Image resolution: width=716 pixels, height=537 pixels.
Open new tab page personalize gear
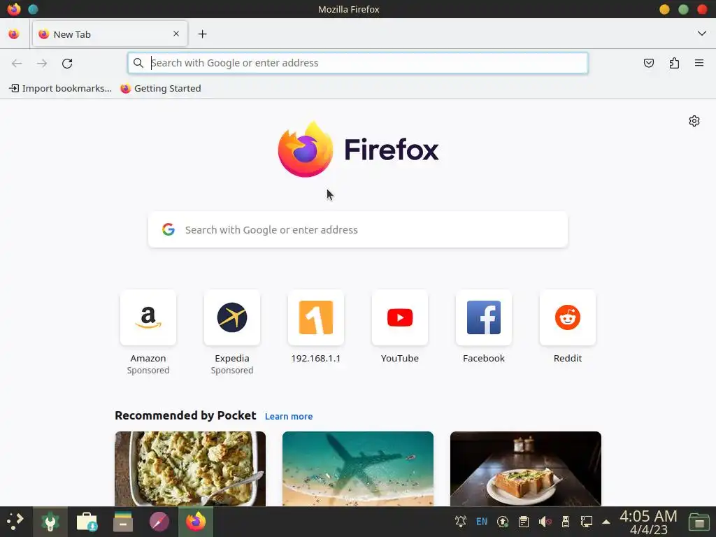click(x=694, y=121)
